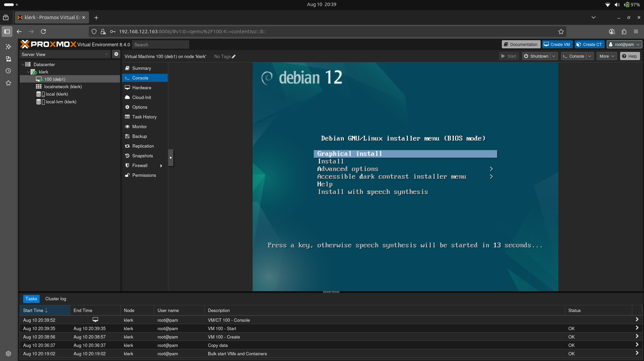Open the root@pam user menu

[624, 44]
